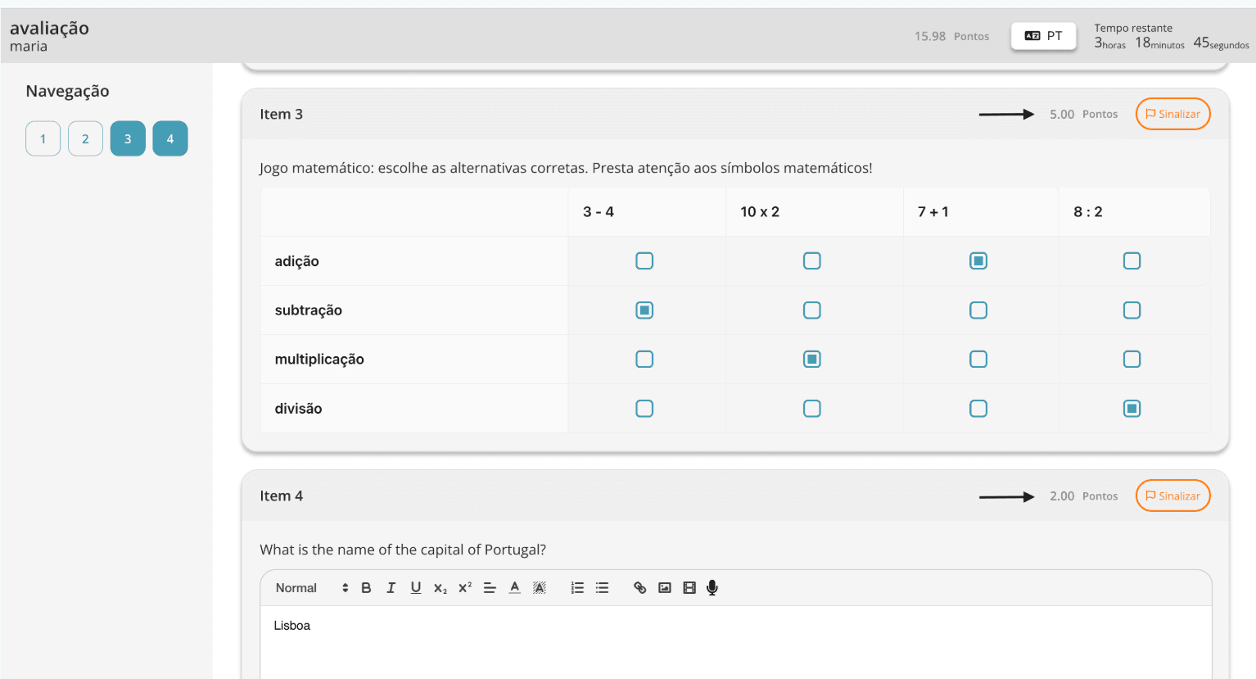This screenshot has width=1256, height=679.
Task: Insert a link in the answer
Action: [640, 588]
